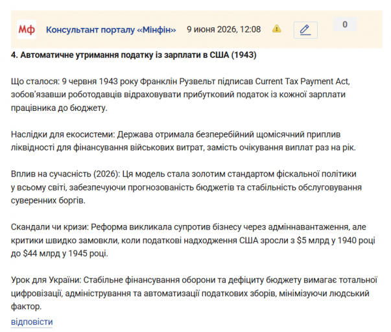
Task: Click the paragraph starting with Що сталося
Action: pos(180,95)
